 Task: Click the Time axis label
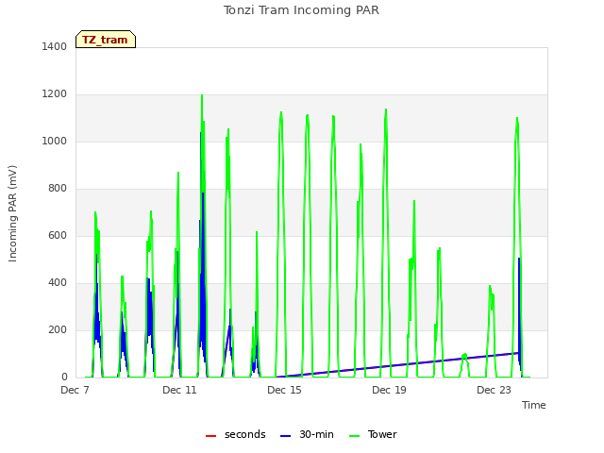point(533,405)
